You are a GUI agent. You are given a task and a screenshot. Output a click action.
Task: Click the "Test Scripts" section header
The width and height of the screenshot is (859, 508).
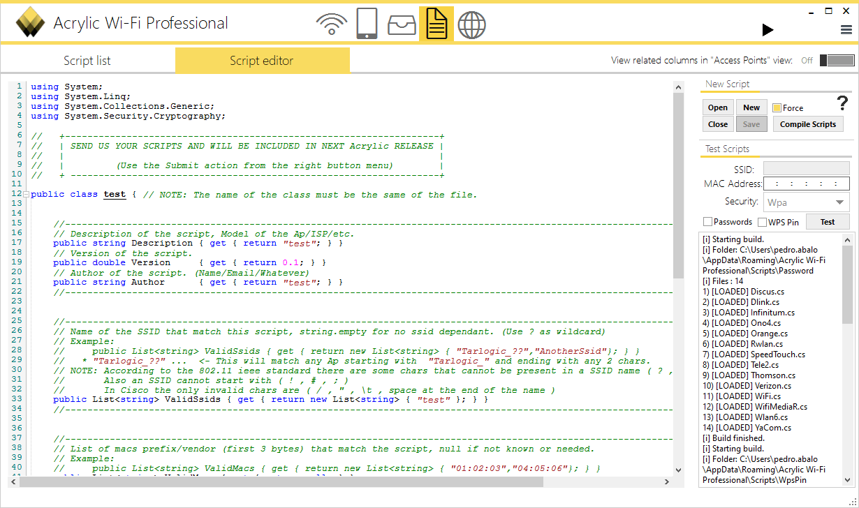coord(727,149)
